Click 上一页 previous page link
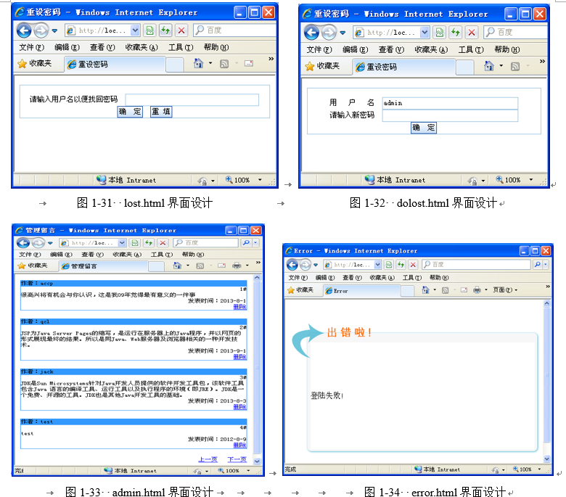Image resolution: width=566 pixels, height=497 pixels. pos(208,459)
